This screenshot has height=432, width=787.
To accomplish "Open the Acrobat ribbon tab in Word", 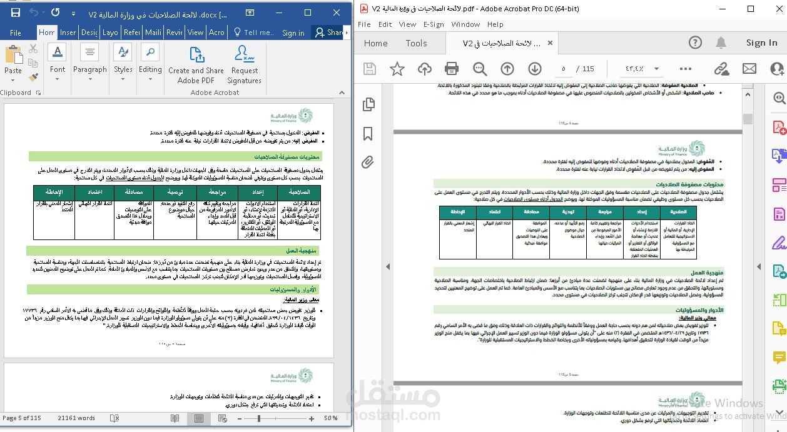I will (x=216, y=33).
